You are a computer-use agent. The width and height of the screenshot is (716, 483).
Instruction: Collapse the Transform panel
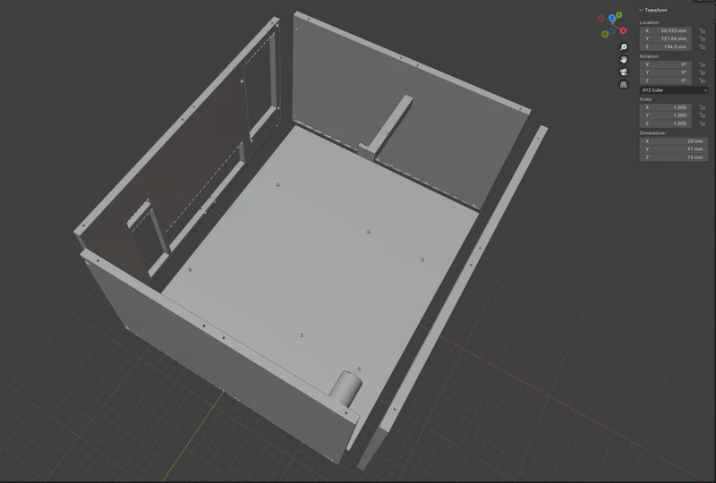click(x=653, y=10)
